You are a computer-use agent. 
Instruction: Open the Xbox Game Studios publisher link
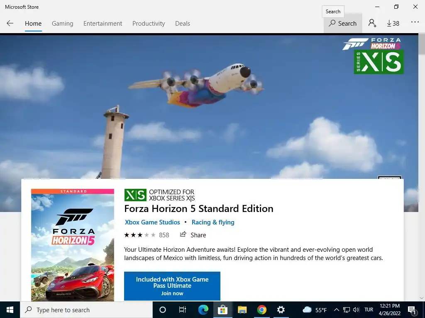(152, 222)
